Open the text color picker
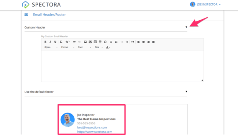238x135 pixels. 108,47
